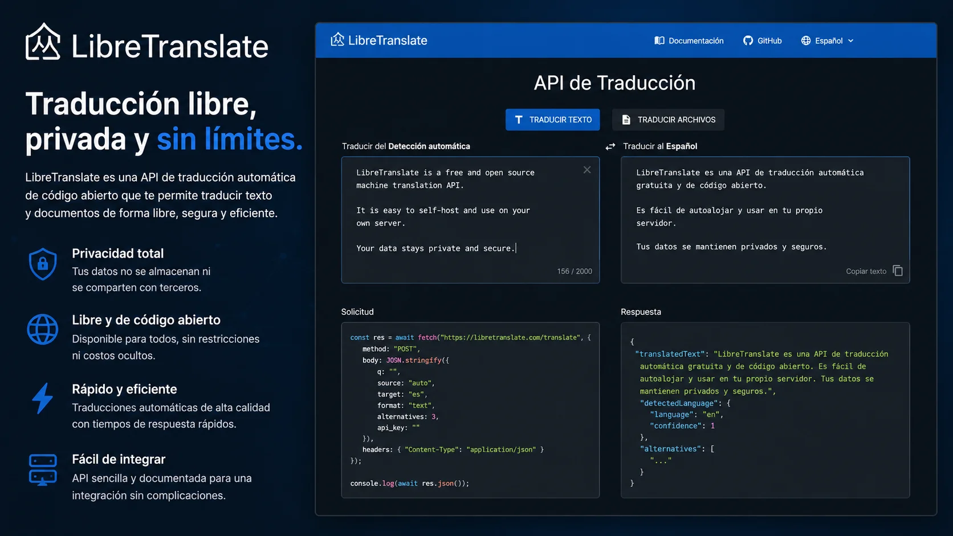Click the console.log code line
The image size is (953, 536).
click(410, 483)
